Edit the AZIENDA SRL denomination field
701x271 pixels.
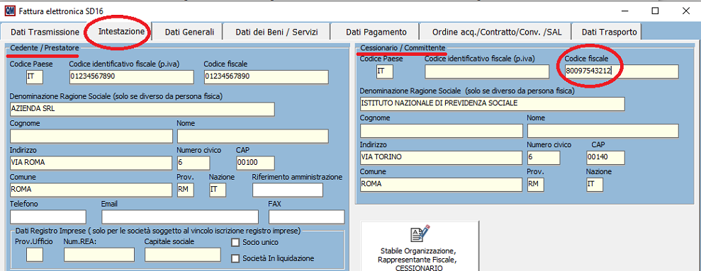(x=142, y=110)
